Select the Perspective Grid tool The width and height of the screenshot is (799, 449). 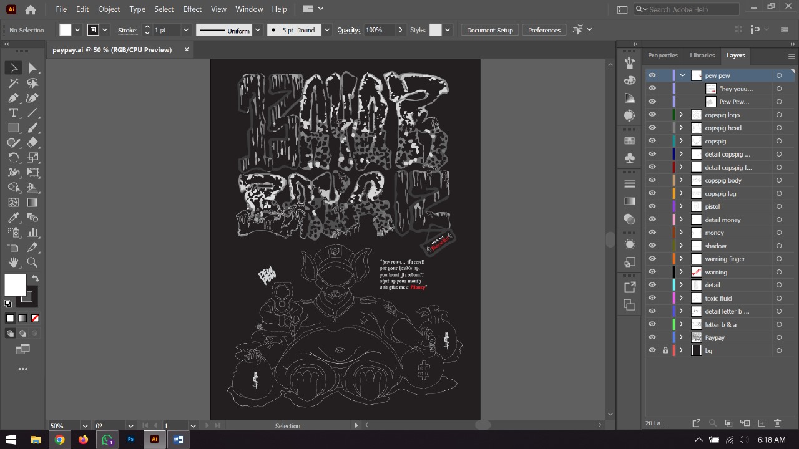pyautogui.click(x=32, y=188)
